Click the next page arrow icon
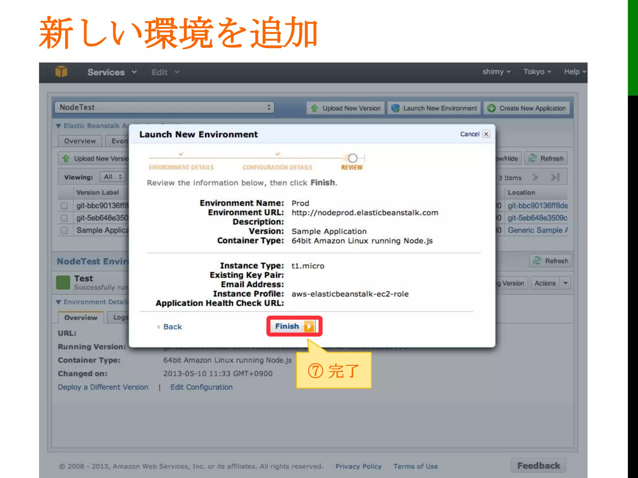 (x=535, y=177)
